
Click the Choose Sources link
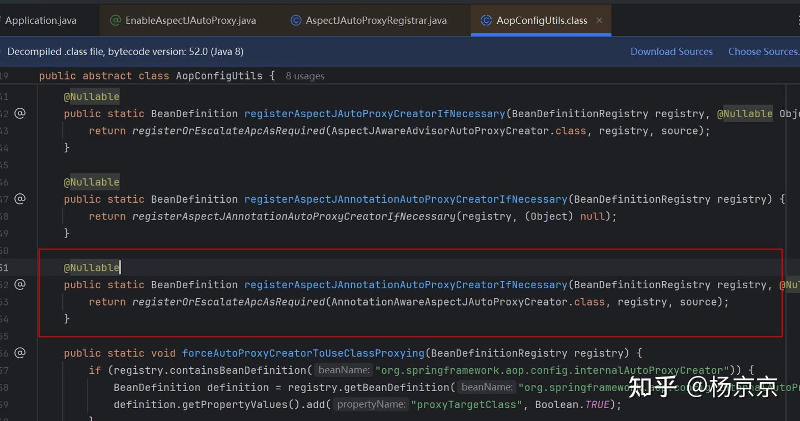763,52
